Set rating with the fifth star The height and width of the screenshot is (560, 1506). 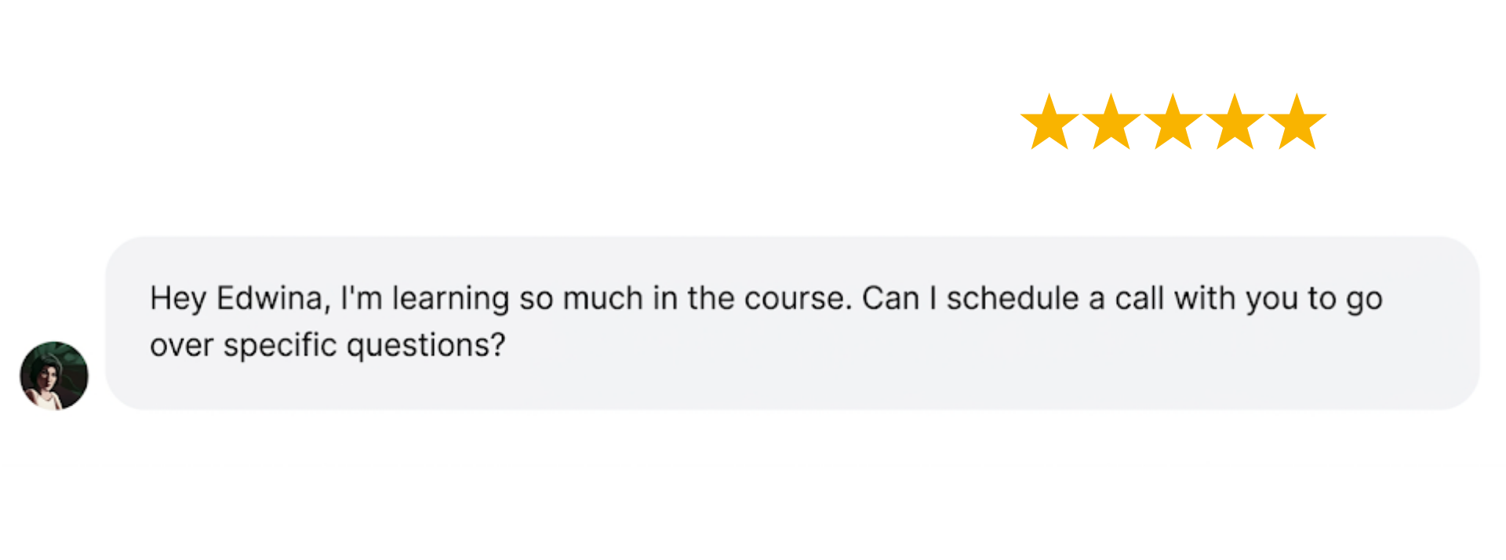pos(1297,123)
